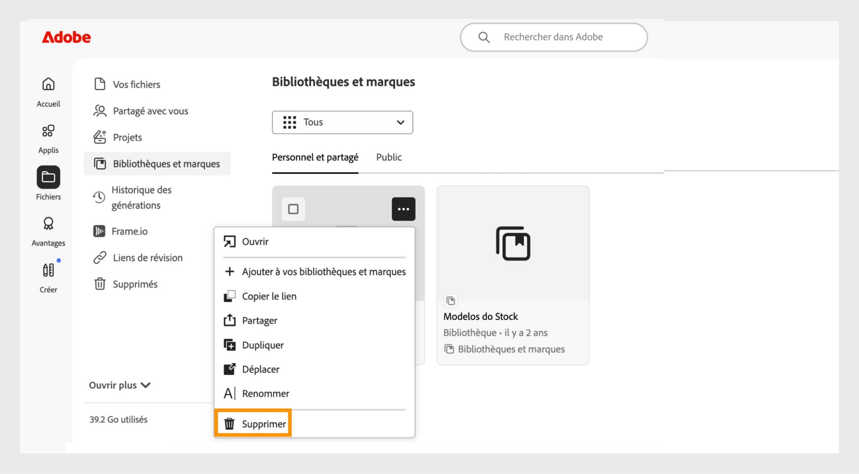Image resolution: width=859 pixels, height=474 pixels.
Task: Choose Supprimer in context menu
Action: (314, 424)
